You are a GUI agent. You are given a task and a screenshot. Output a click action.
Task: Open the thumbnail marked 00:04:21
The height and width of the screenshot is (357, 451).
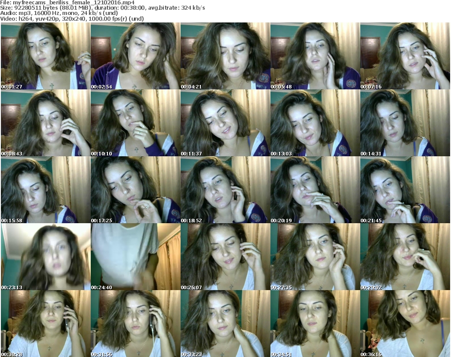tap(225, 56)
